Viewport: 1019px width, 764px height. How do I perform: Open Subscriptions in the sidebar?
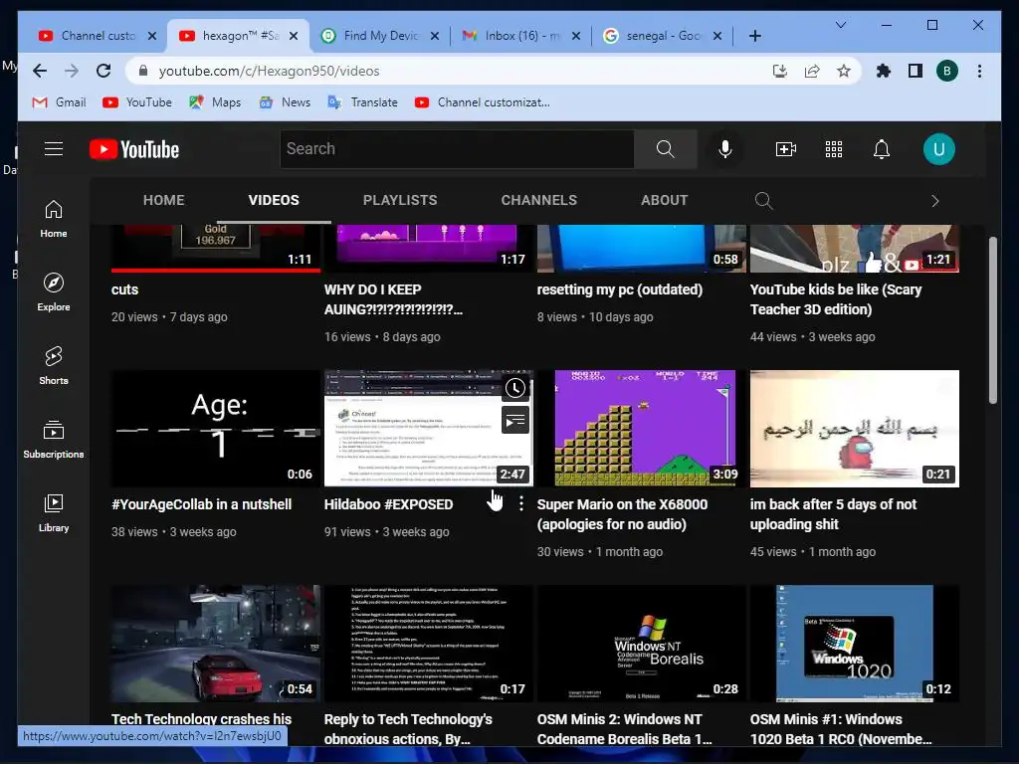[x=54, y=440]
